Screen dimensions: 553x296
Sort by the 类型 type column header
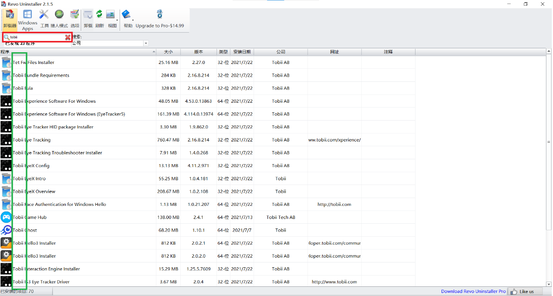point(223,52)
